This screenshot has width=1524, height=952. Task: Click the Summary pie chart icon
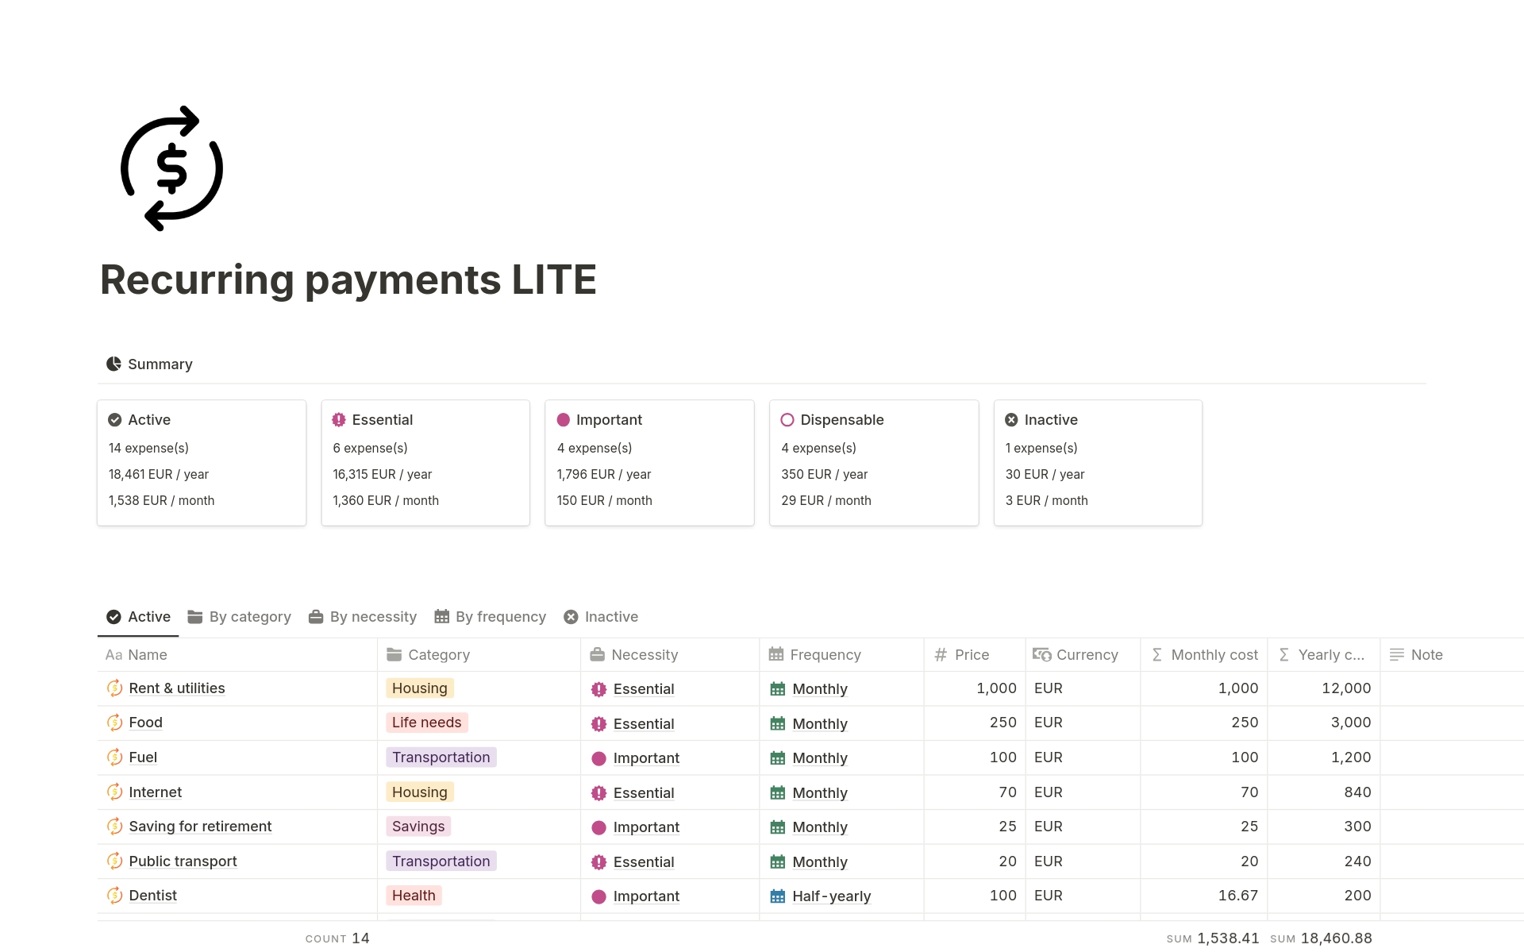(x=114, y=364)
